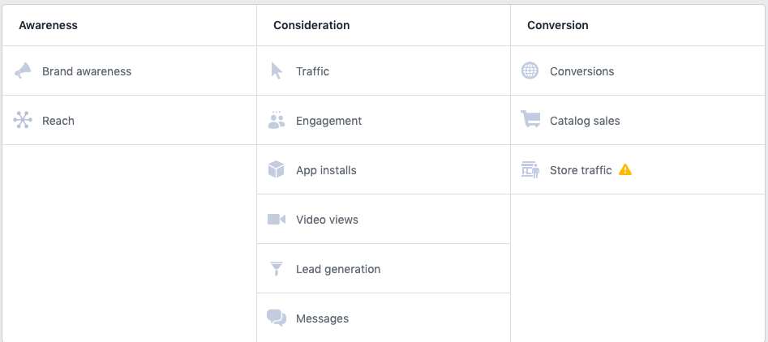This screenshot has height=342, width=768.
Task: Choose the Reach objective
Action: pos(129,121)
